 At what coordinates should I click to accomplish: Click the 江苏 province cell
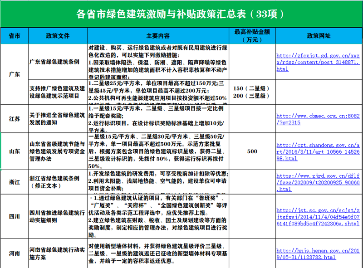15,119
